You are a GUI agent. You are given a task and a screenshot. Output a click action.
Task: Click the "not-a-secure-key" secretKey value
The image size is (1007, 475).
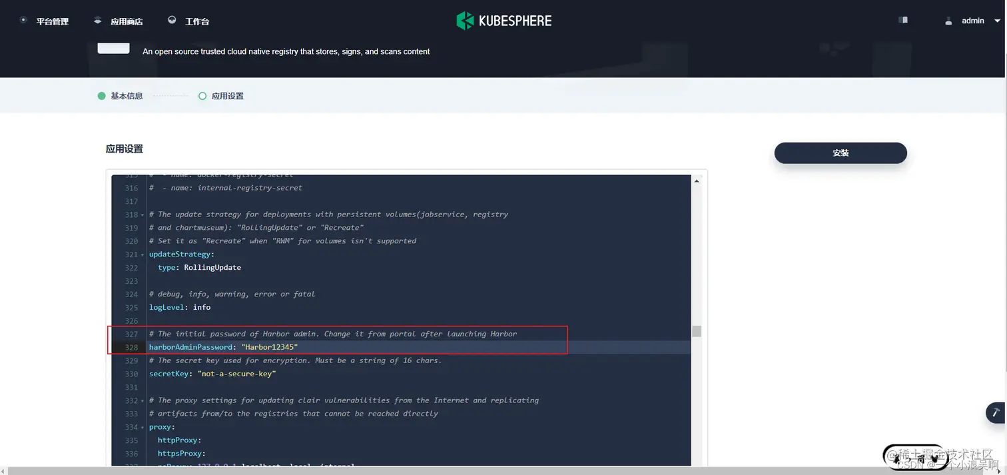[x=236, y=374]
